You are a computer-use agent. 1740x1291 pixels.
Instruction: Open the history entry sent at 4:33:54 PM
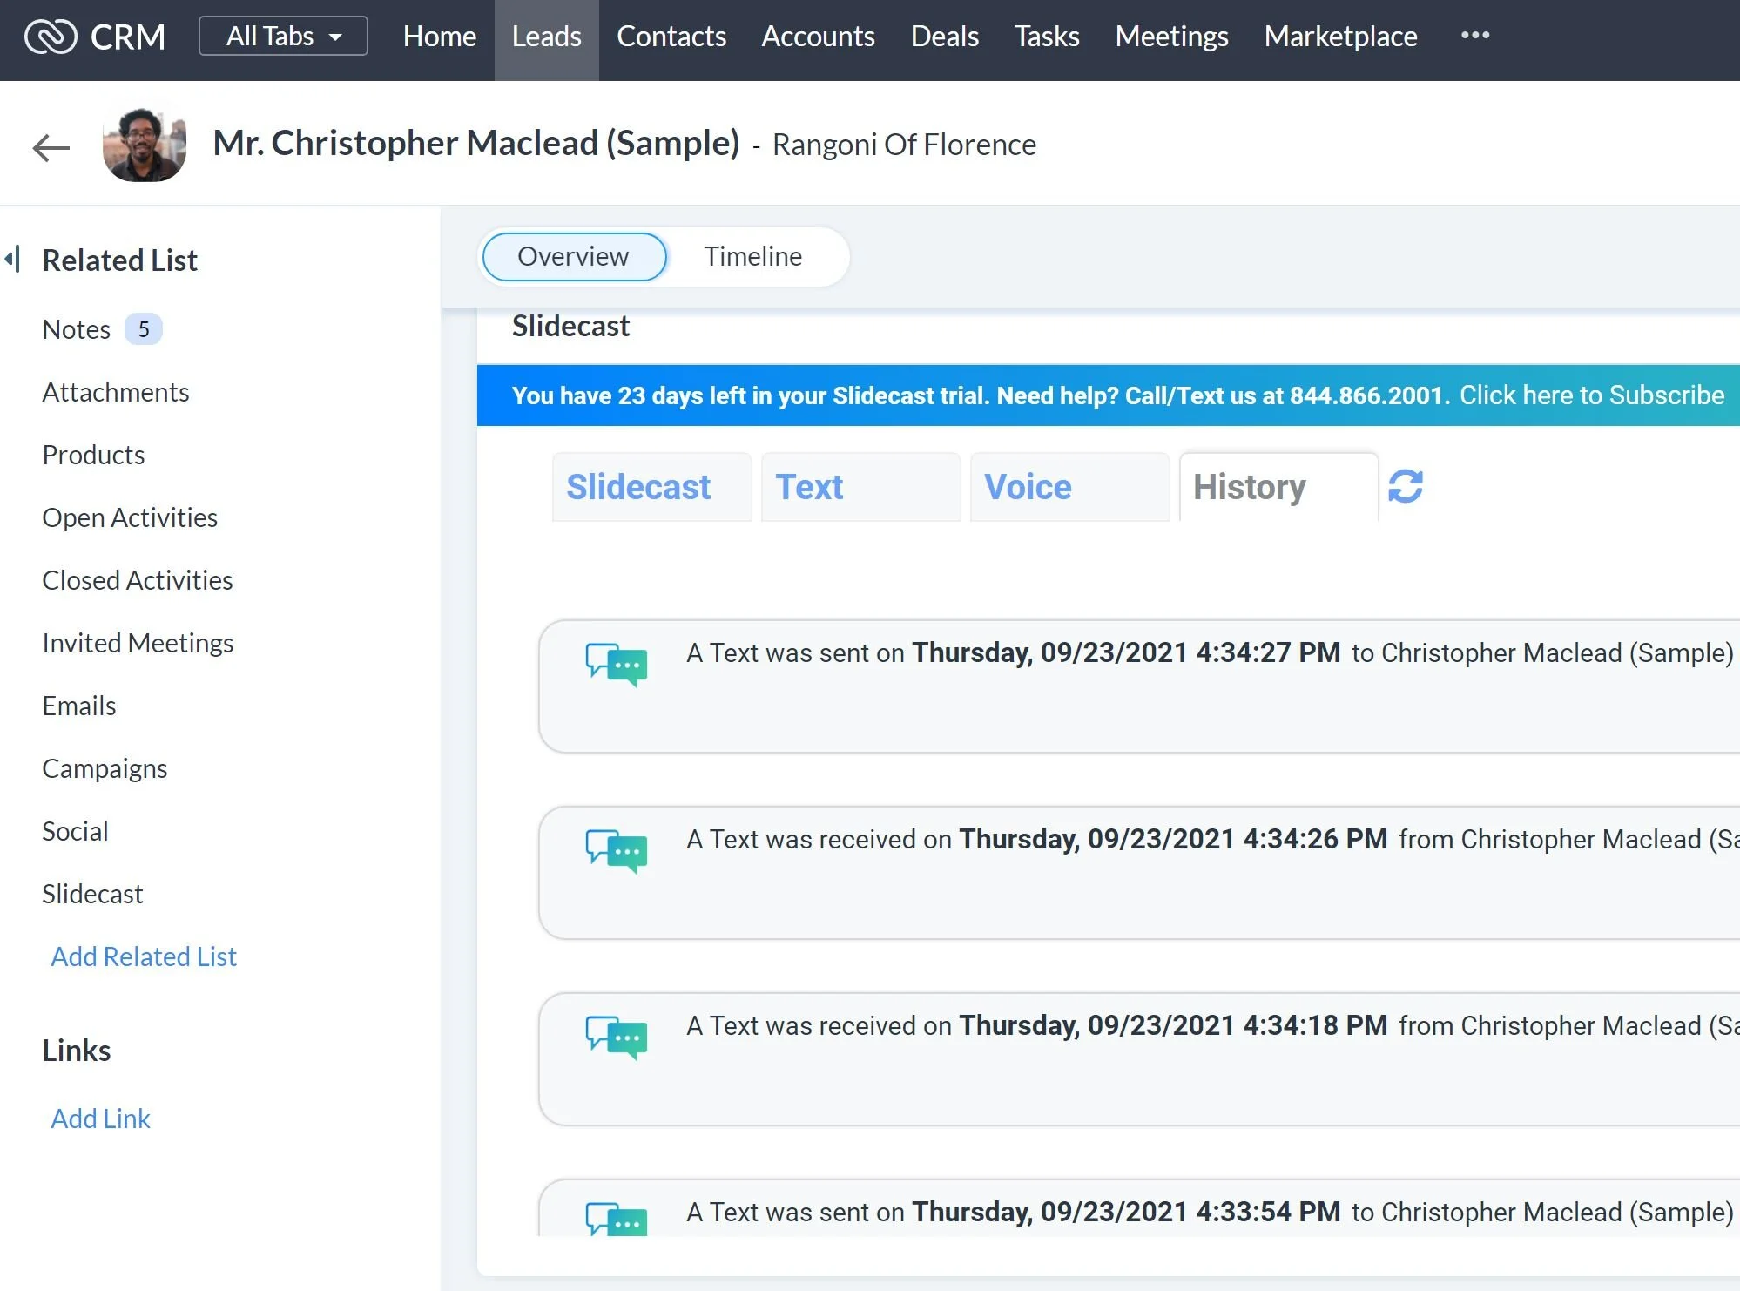1139,1208
